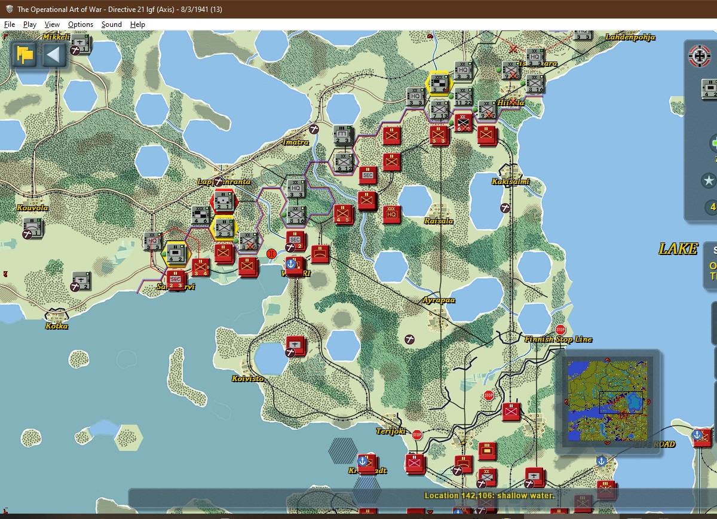Select the red SEC unit near Imatra crossing
Screen dimensions: 717x519
368,175
